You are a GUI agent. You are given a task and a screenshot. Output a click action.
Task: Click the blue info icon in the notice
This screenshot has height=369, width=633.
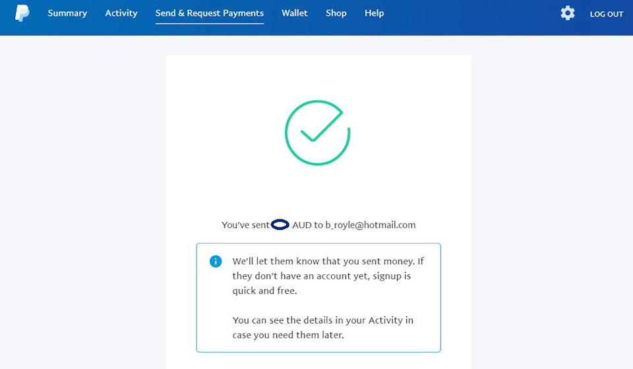tap(216, 262)
